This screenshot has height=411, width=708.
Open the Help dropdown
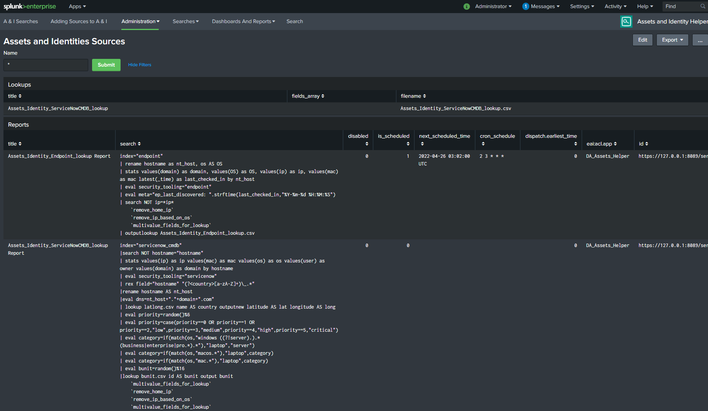click(645, 7)
